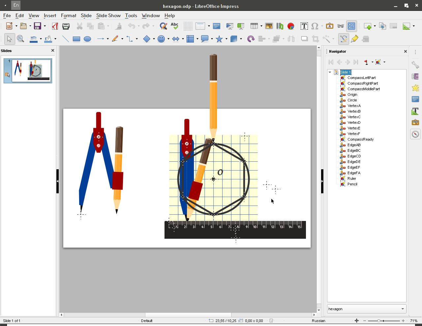Toggle the Shadow icon

304,39
